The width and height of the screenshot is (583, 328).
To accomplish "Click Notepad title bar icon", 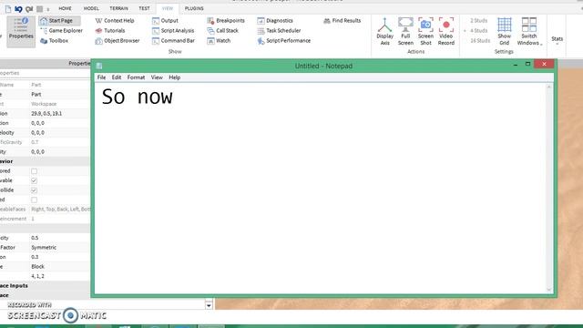I will (99, 66).
